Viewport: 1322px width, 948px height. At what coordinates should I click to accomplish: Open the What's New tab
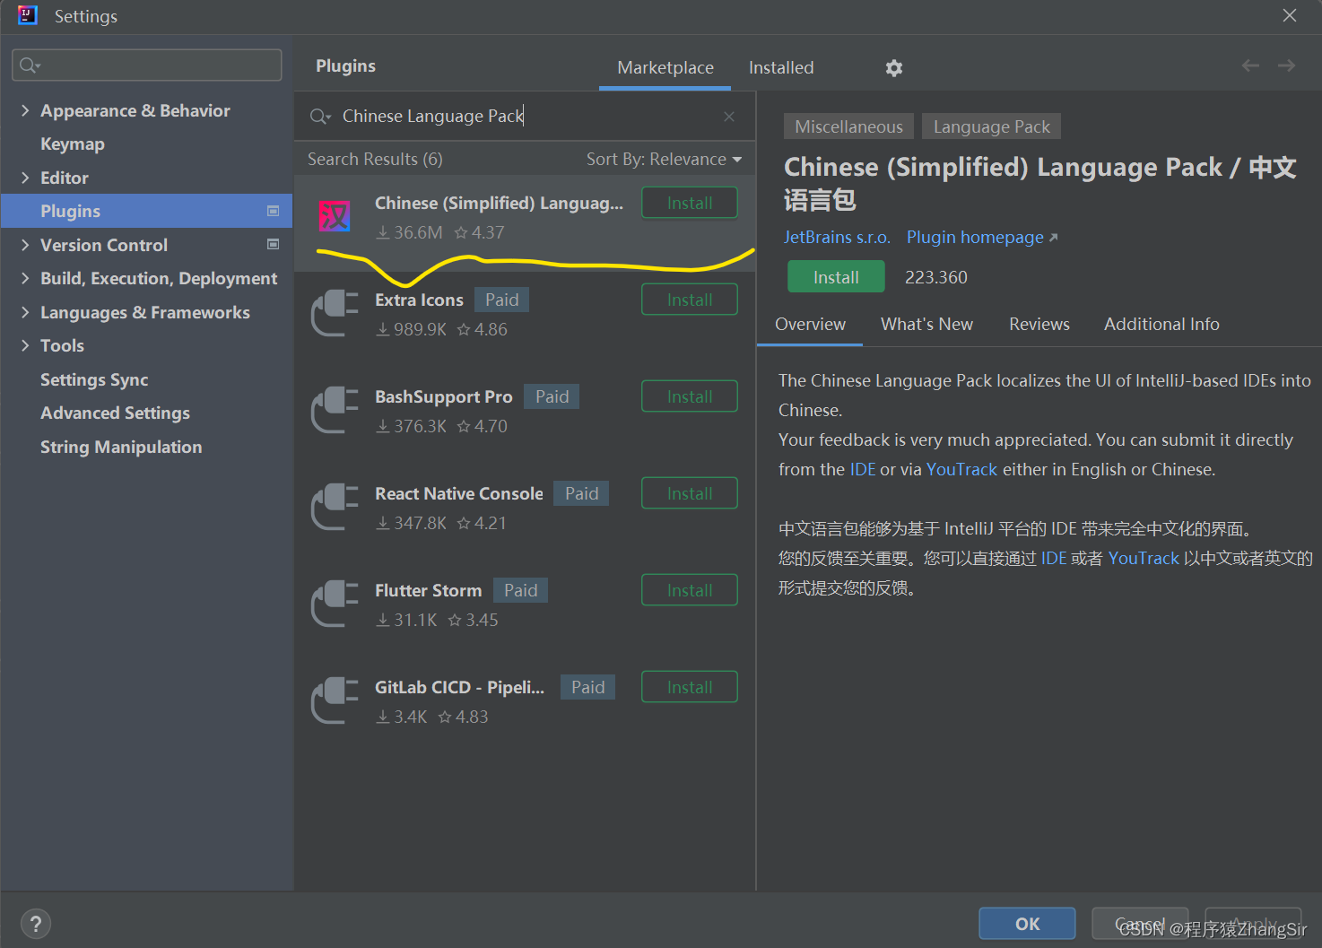pos(926,324)
